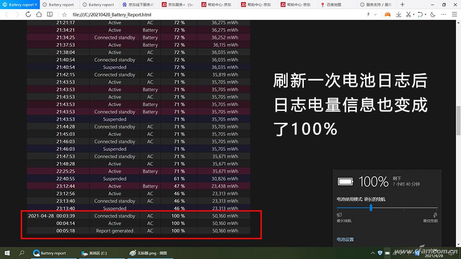Screen dimensions: 461x259
Task: Open the 系统区 (C:) taskbar window
Action: pos(101,253)
